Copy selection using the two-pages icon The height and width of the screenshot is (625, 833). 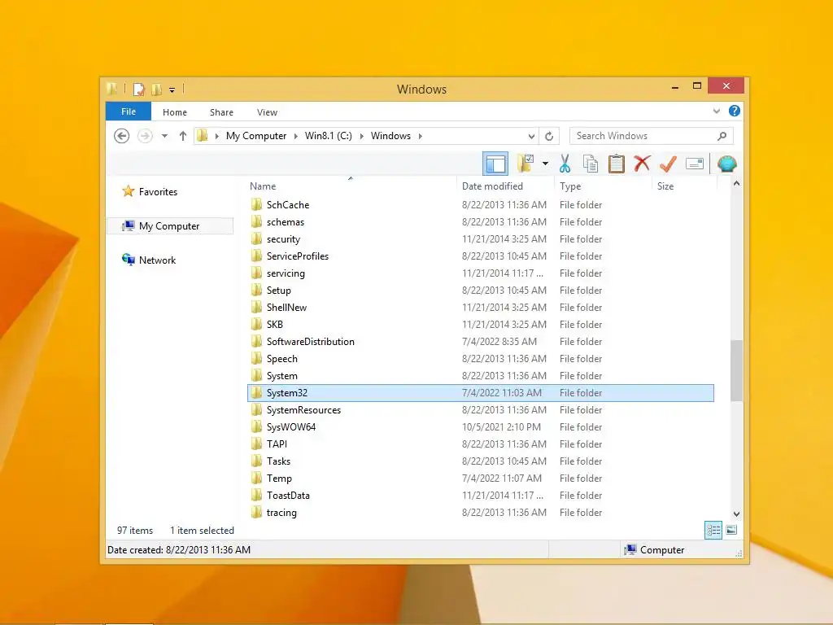click(591, 164)
